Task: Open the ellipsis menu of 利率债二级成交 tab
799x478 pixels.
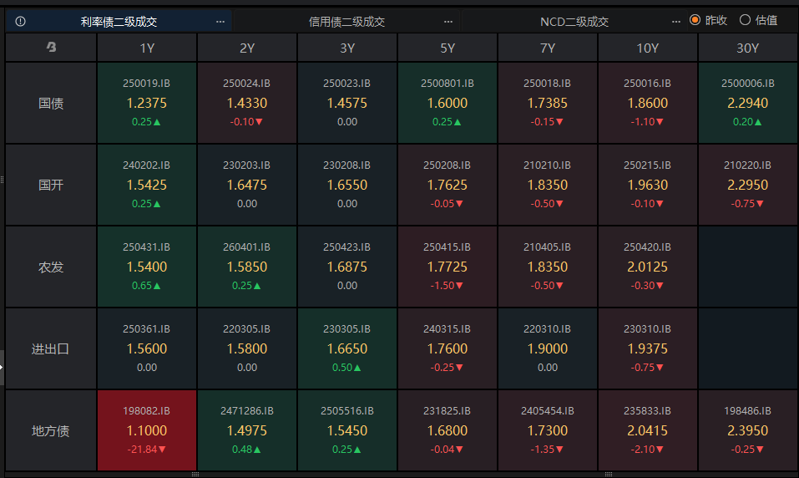Action: click(220, 21)
